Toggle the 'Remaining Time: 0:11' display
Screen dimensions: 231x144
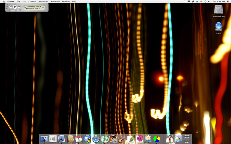(34, 8)
